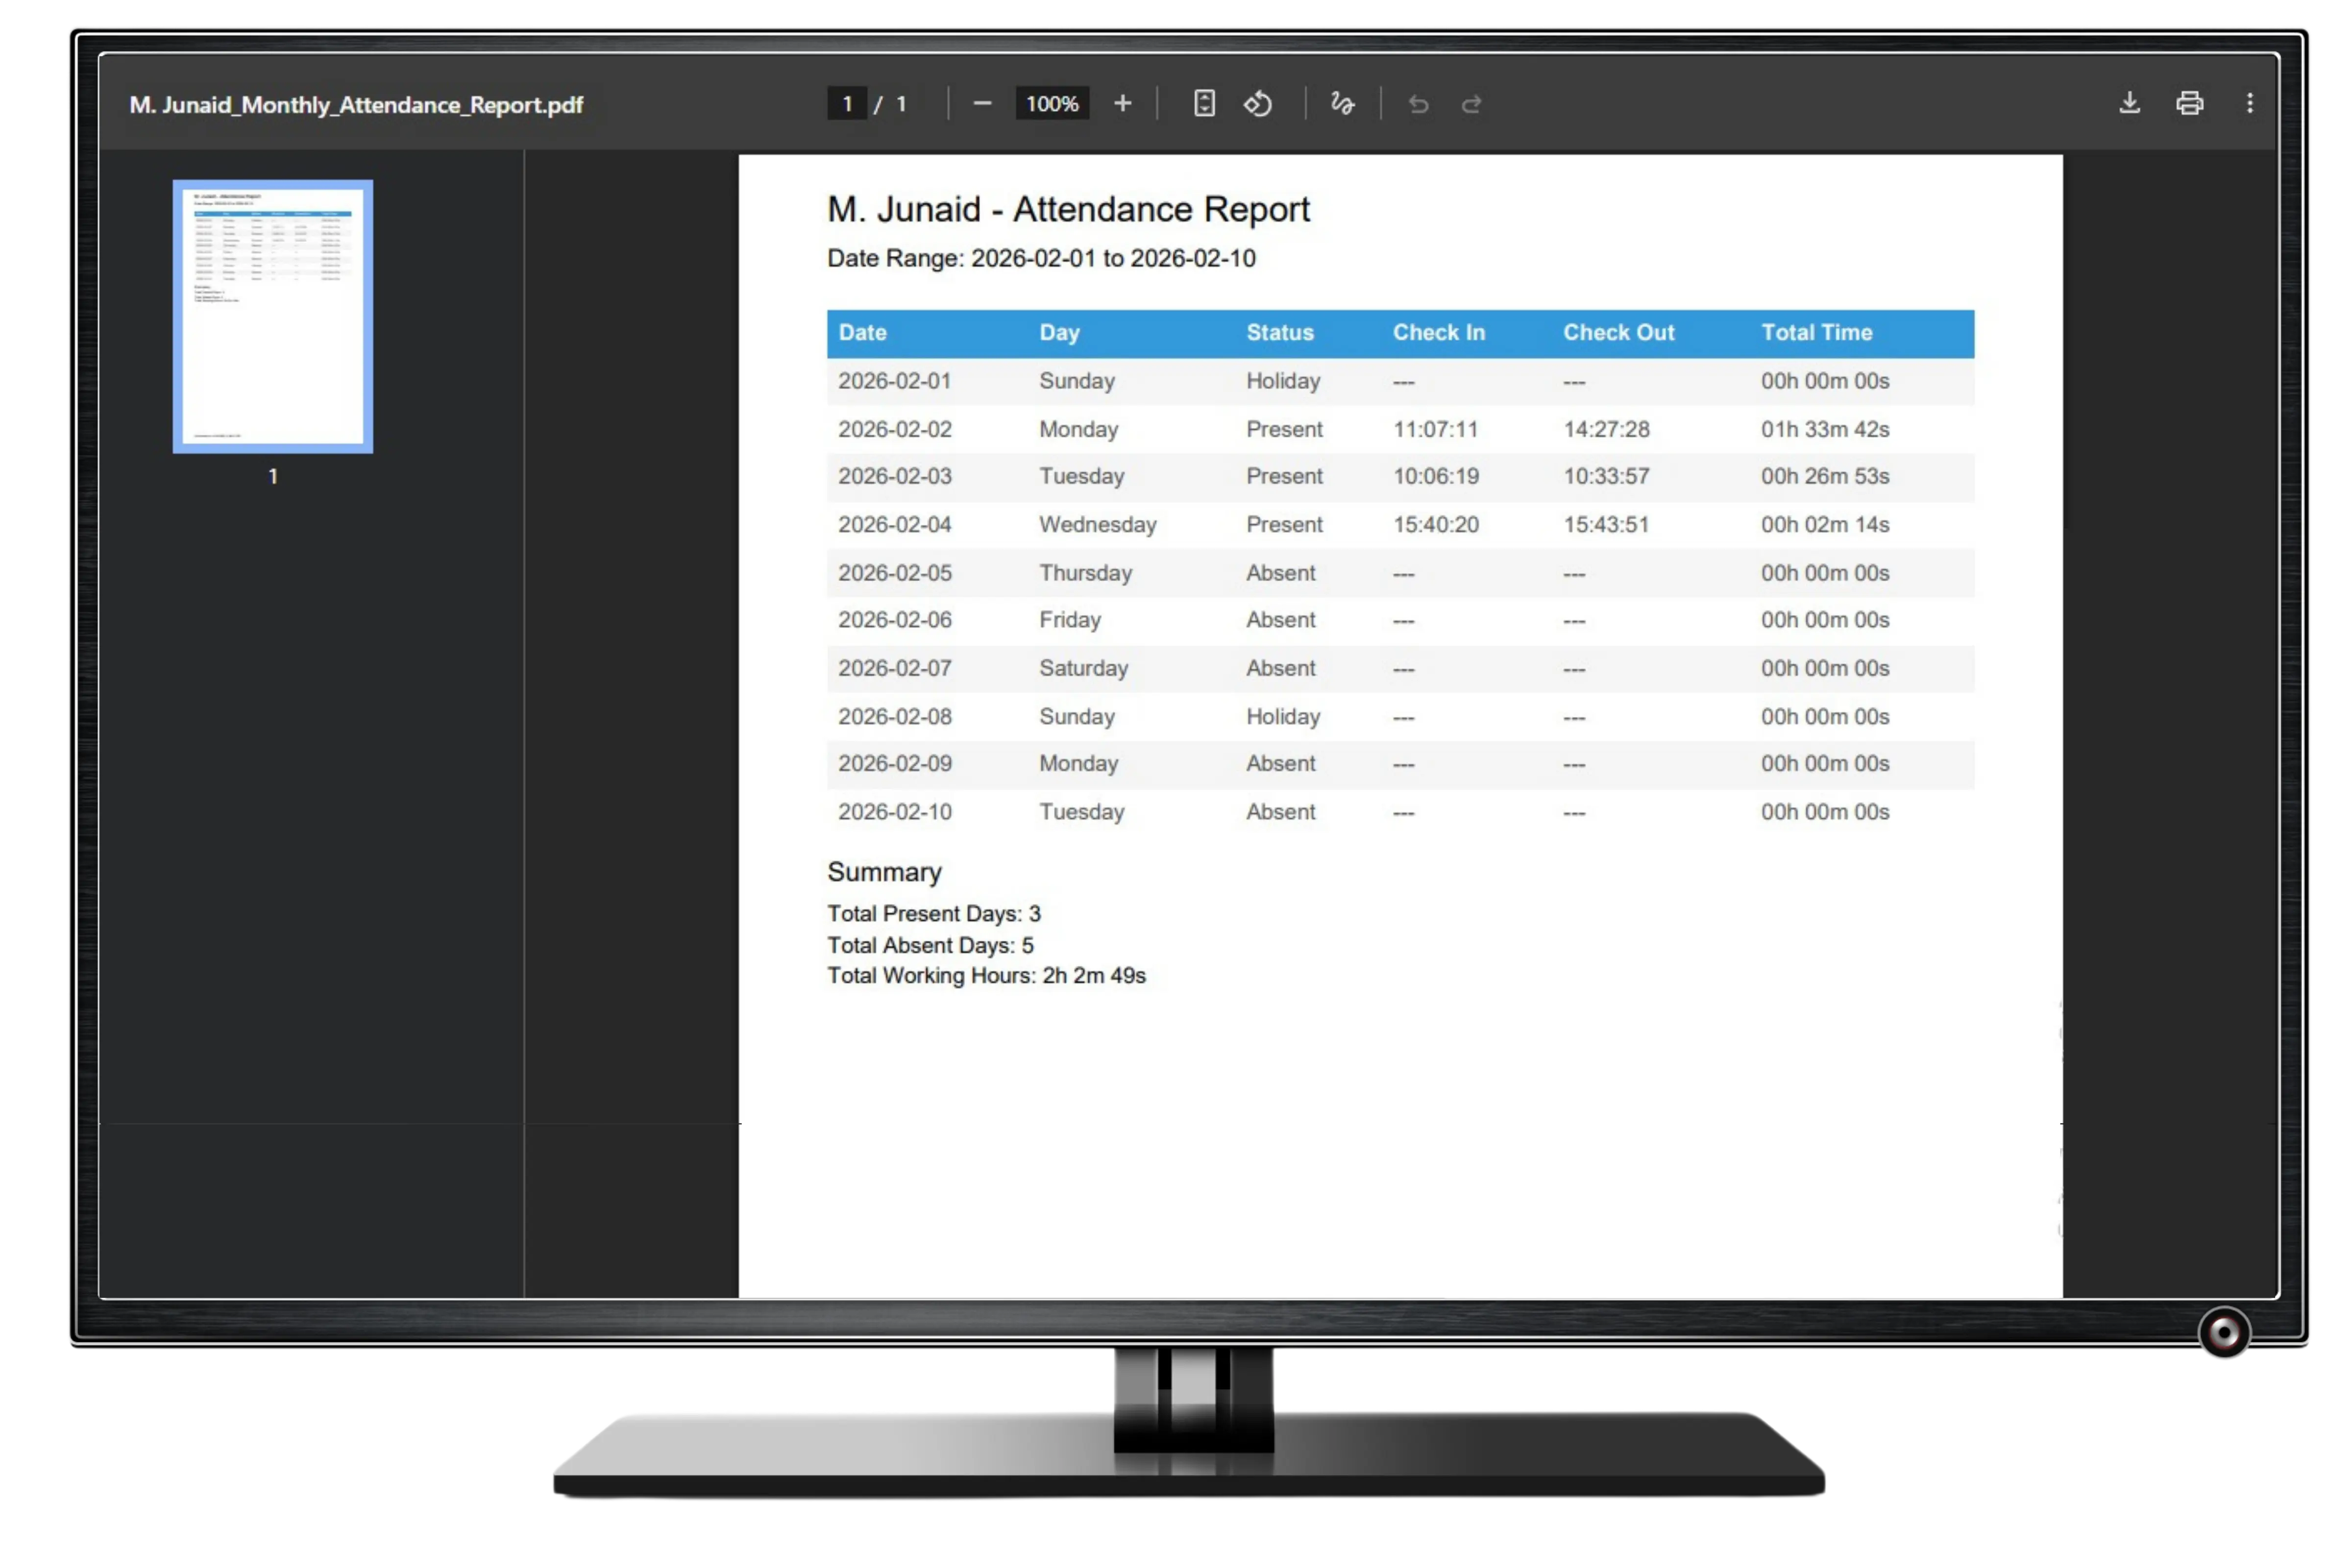
Task: Click the zoom in plus button
Action: coord(1122,104)
